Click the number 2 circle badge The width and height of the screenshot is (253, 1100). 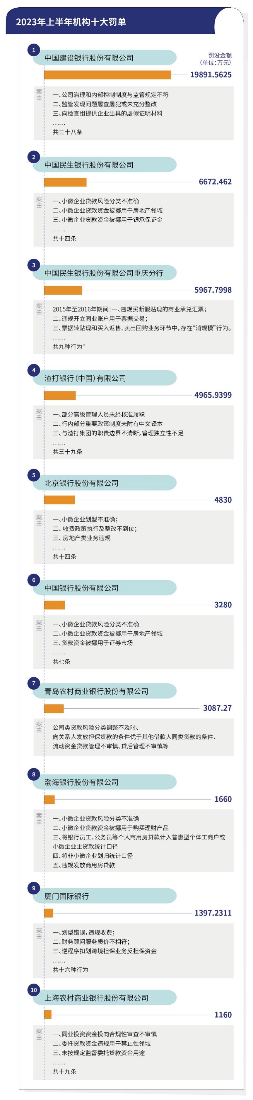click(x=34, y=157)
